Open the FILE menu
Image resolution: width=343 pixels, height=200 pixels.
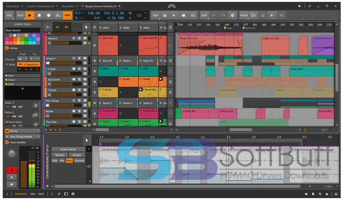pyautogui.click(x=9, y=15)
